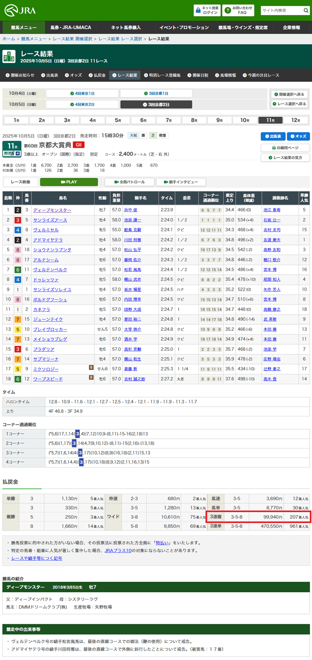312x660 pixels.
Task: Click the blue オッズ button
Action: pos(298,136)
